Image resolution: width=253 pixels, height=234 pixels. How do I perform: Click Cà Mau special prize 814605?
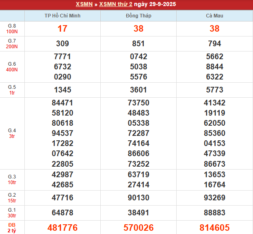click(214, 228)
